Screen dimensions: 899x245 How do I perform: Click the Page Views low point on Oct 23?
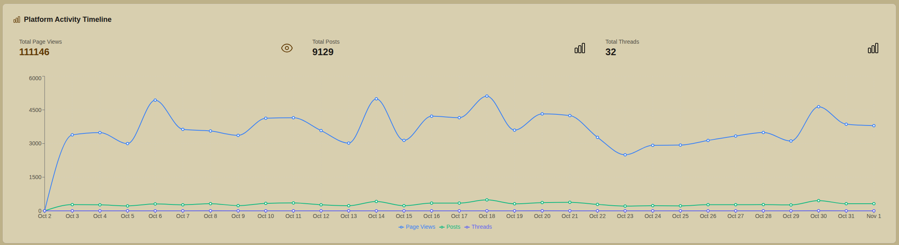[x=625, y=155]
